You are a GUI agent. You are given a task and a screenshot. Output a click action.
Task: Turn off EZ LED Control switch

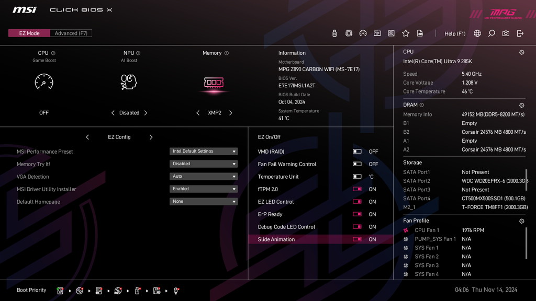tap(357, 202)
